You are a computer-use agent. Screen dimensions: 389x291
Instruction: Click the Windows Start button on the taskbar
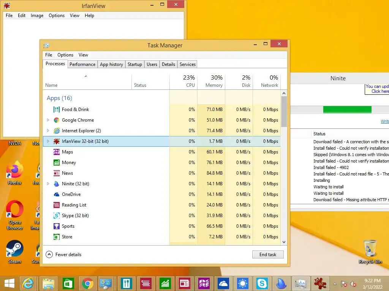click(9, 283)
